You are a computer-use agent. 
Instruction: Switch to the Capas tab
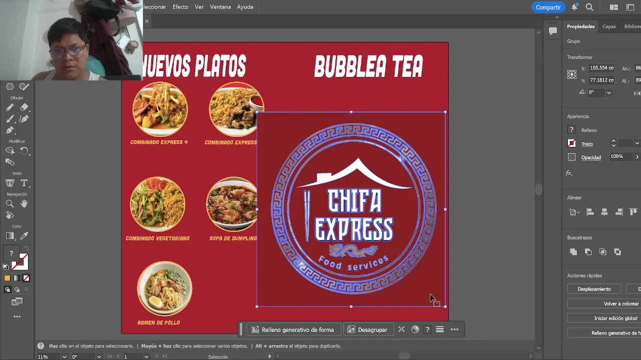tap(609, 26)
